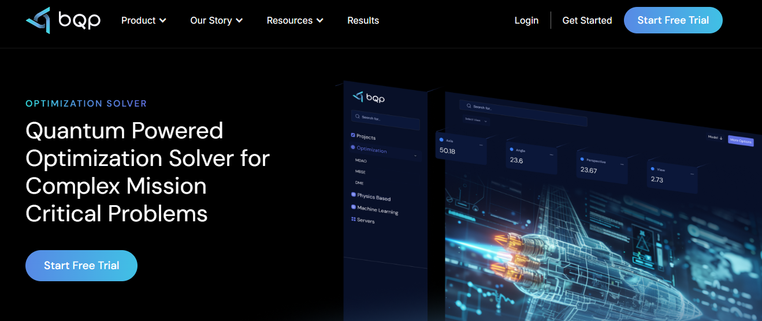Click the Get Started link
This screenshot has width=762, height=321.
[x=587, y=20]
